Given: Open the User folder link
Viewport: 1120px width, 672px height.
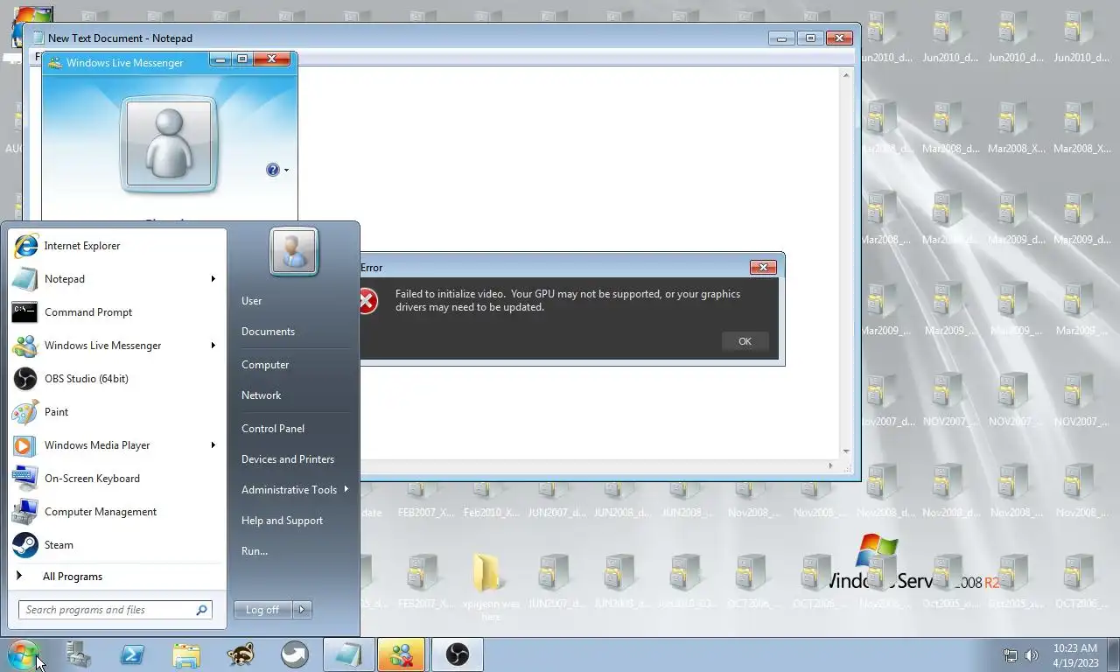Looking at the screenshot, I should 251,301.
